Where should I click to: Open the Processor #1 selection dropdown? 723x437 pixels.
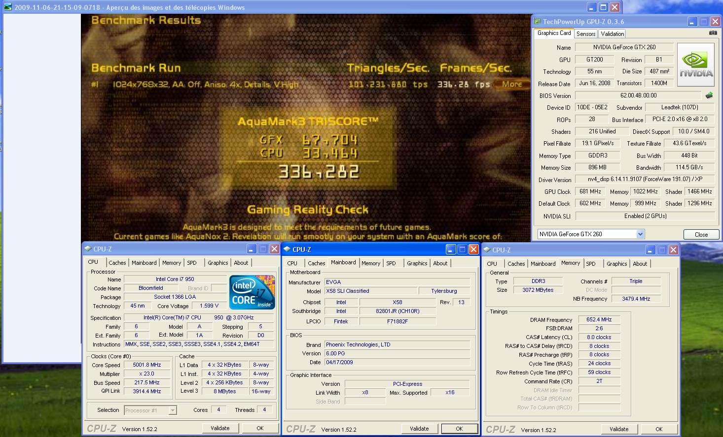coord(172,410)
